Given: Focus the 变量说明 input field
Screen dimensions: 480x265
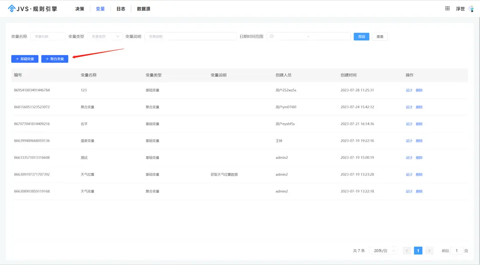Looking at the screenshot, I should (191, 36).
